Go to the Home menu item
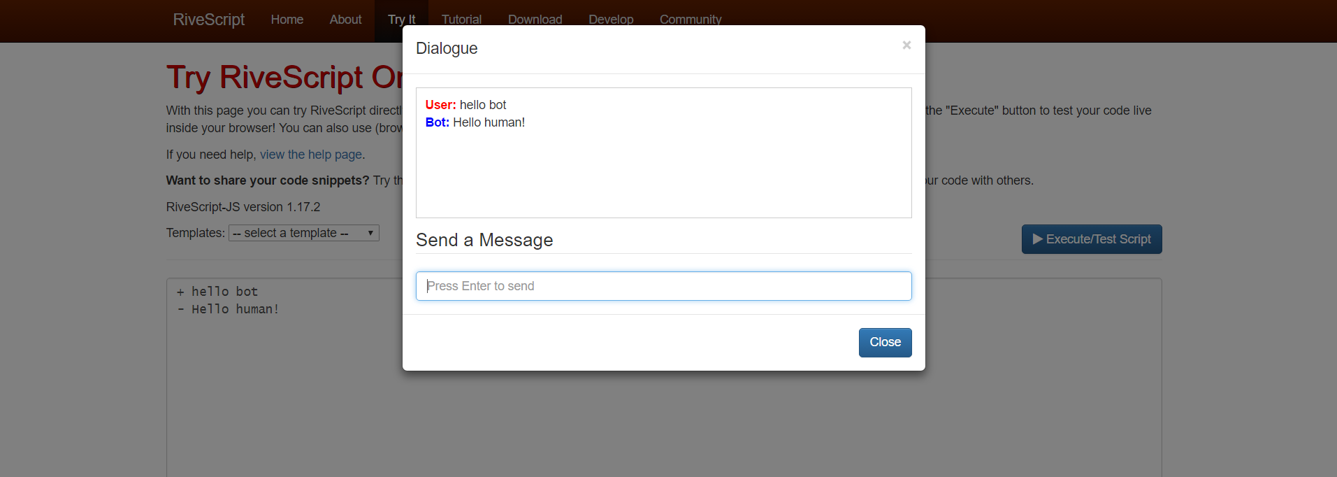The height and width of the screenshot is (477, 1337). [x=287, y=20]
